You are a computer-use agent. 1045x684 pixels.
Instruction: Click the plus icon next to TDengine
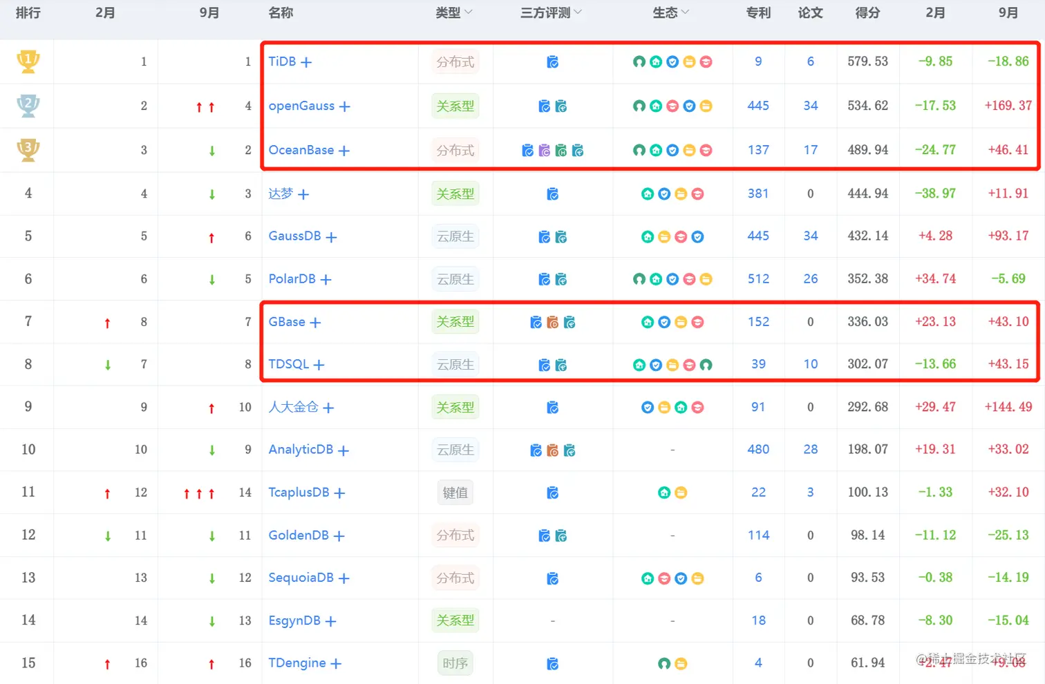[336, 664]
